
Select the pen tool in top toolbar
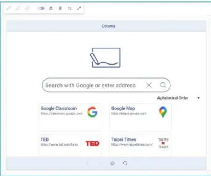pos(9,8)
